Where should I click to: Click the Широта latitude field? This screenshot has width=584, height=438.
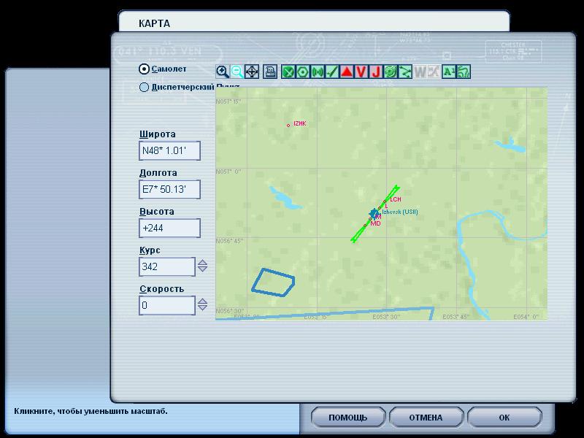tap(169, 150)
